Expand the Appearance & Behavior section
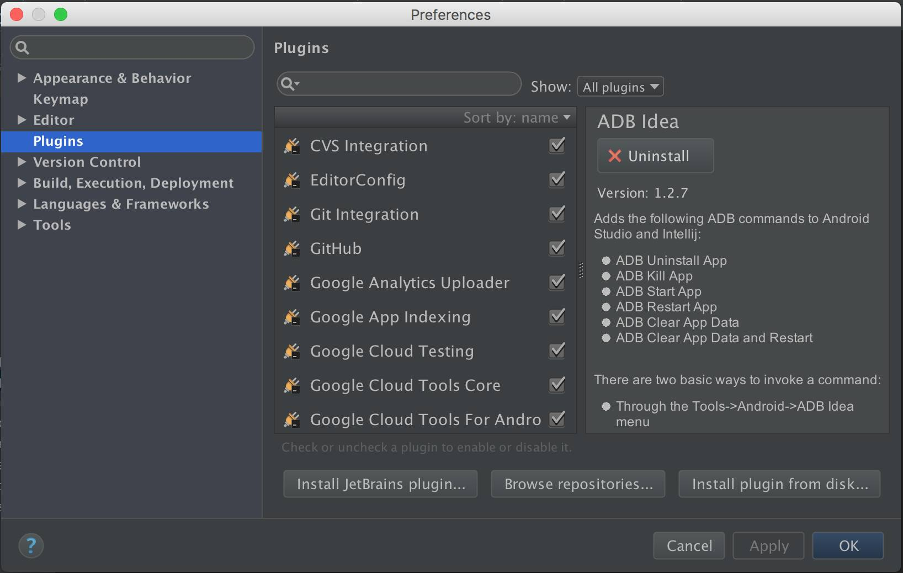 click(22, 78)
